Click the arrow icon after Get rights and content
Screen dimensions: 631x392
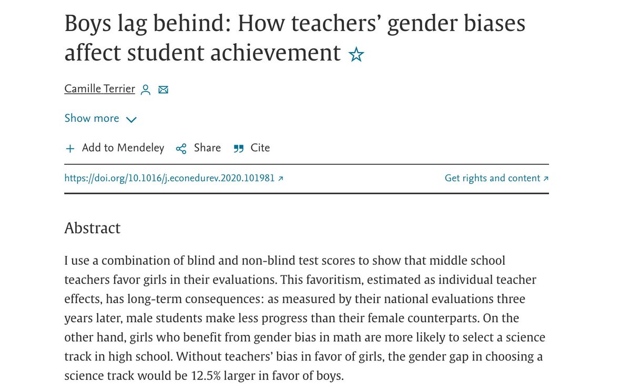click(546, 179)
